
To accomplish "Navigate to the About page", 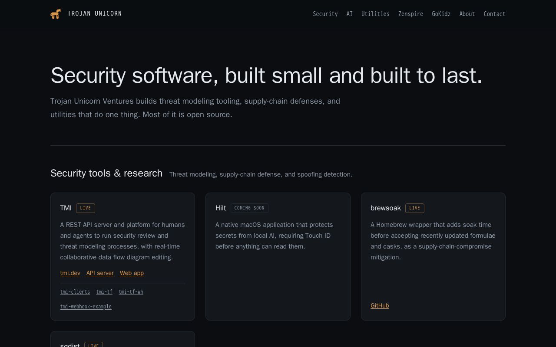I will (467, 14).
